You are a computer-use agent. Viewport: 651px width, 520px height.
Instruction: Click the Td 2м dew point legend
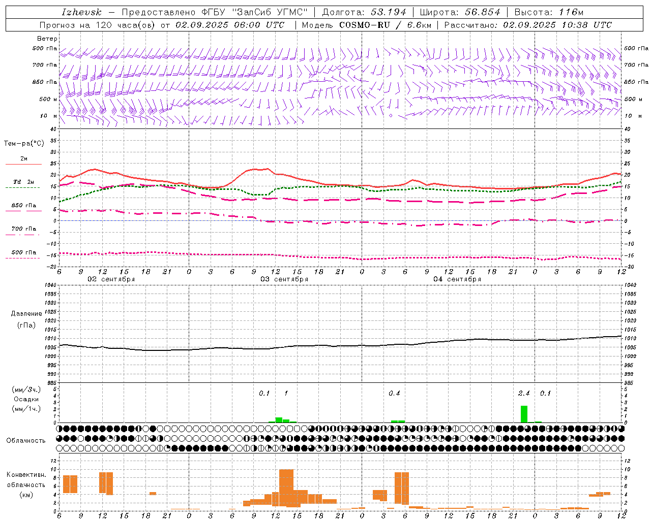[x=23, y=184]
